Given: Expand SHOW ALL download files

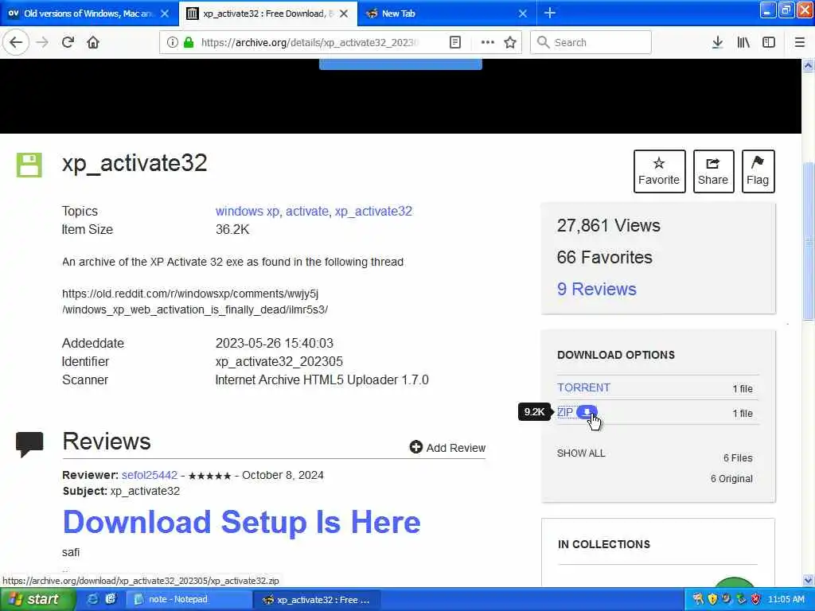Looking at the screenshot, I should tap(580, 453).
